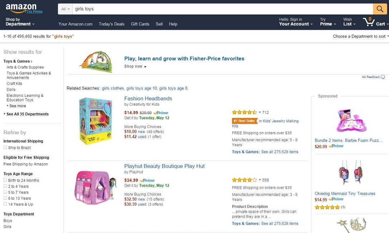The image size is (389, 233).
Task: Click the Amazon logo
Action: coord(21,8)
